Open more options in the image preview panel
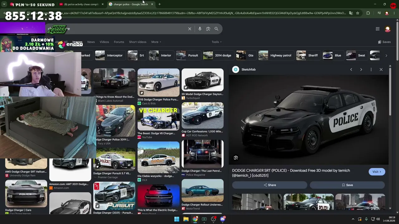 [x=371, y=69]
